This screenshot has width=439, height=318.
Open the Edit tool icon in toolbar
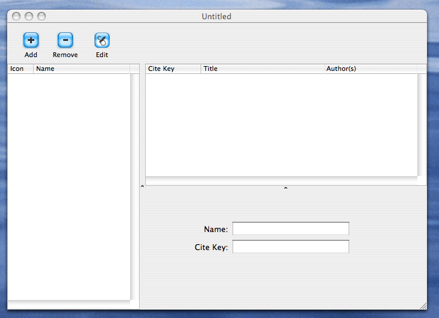(x=102, y=40)
